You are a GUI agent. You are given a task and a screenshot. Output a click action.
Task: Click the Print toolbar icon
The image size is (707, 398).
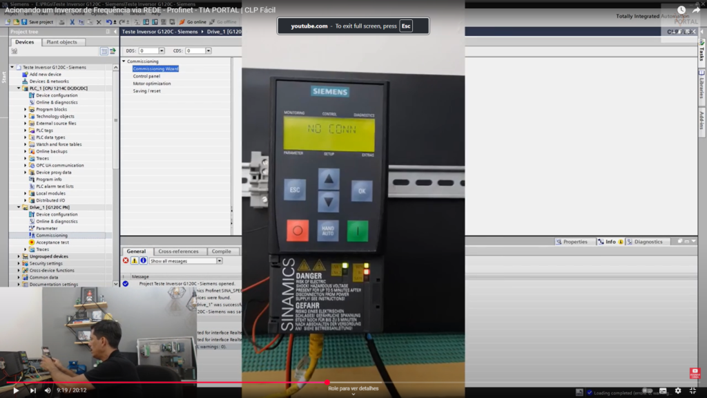tap(61, 21)
